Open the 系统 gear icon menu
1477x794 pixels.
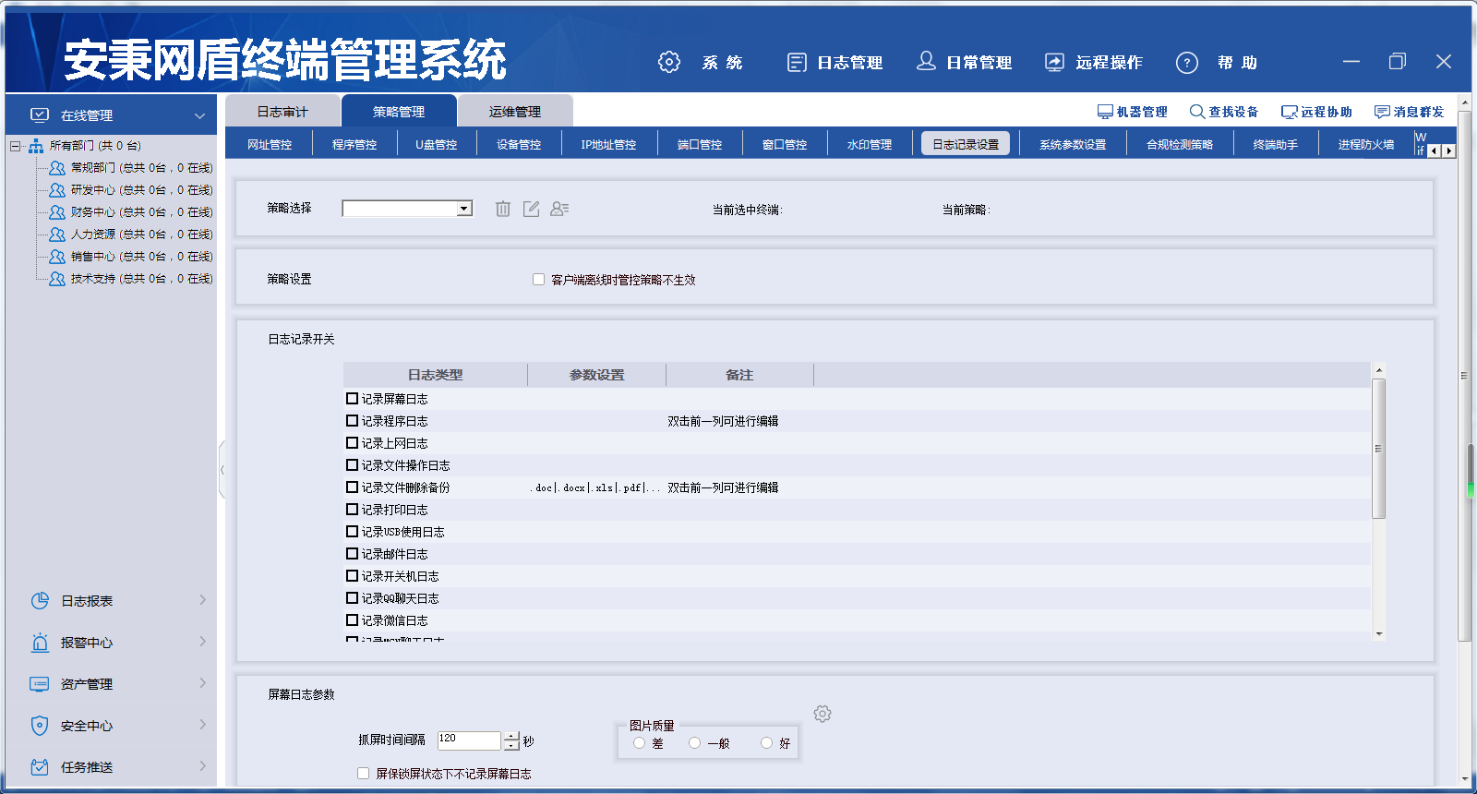[x=669, y=62]
